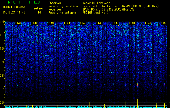Screen dimensions: 170x108
Task: Select the filename 0510211140.png
Action: tap(14, 7)
